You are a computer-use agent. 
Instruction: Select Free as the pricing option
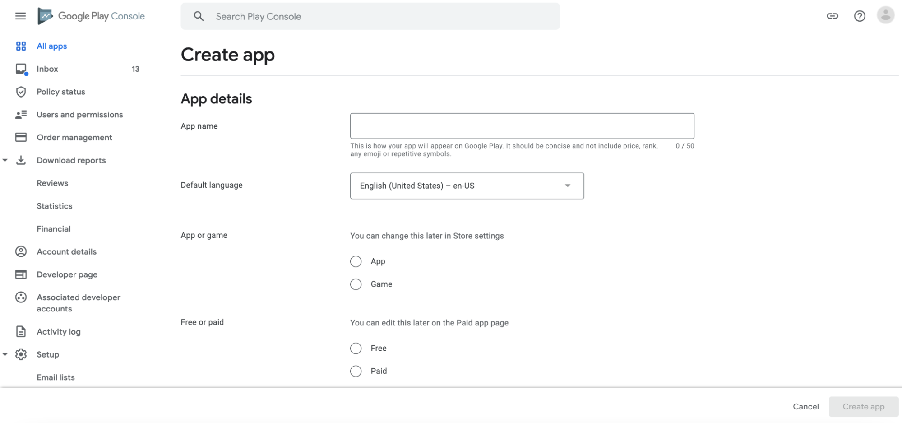[x=356, y=348]
